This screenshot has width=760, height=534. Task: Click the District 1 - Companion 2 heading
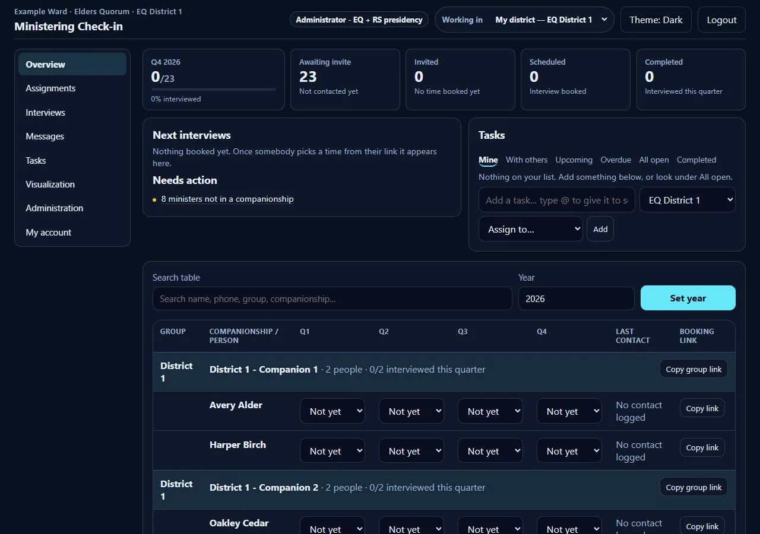point(264,487)
